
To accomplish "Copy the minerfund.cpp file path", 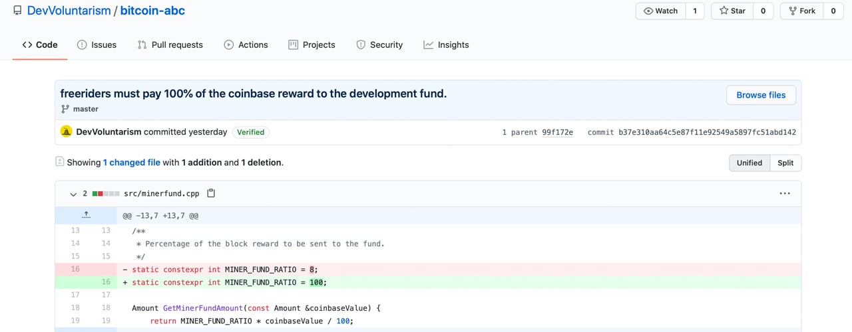I will pyautogui.click(x=211, y=193).
